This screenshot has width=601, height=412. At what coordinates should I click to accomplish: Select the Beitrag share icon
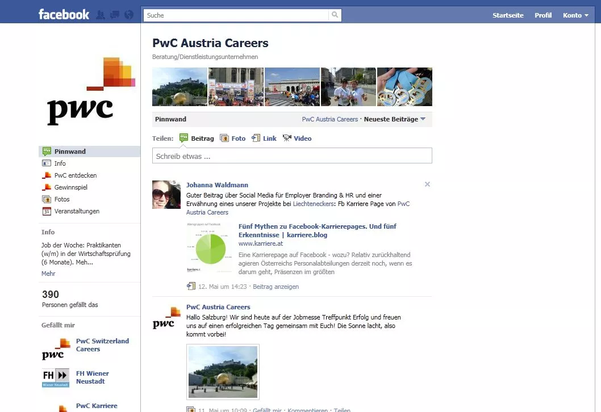coord(183,138)
